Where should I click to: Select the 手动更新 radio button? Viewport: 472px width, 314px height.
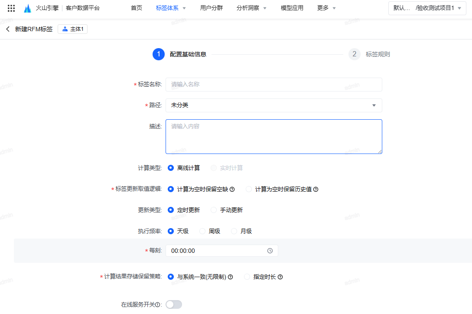tap(214, 210)
